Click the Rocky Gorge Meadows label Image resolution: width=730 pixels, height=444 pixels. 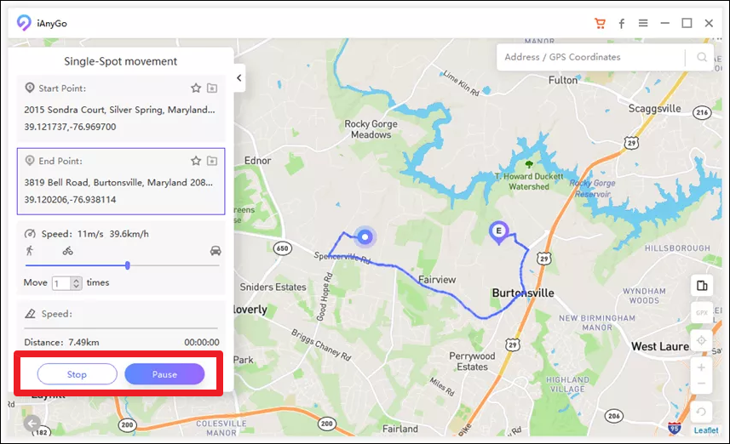[371, 129]
